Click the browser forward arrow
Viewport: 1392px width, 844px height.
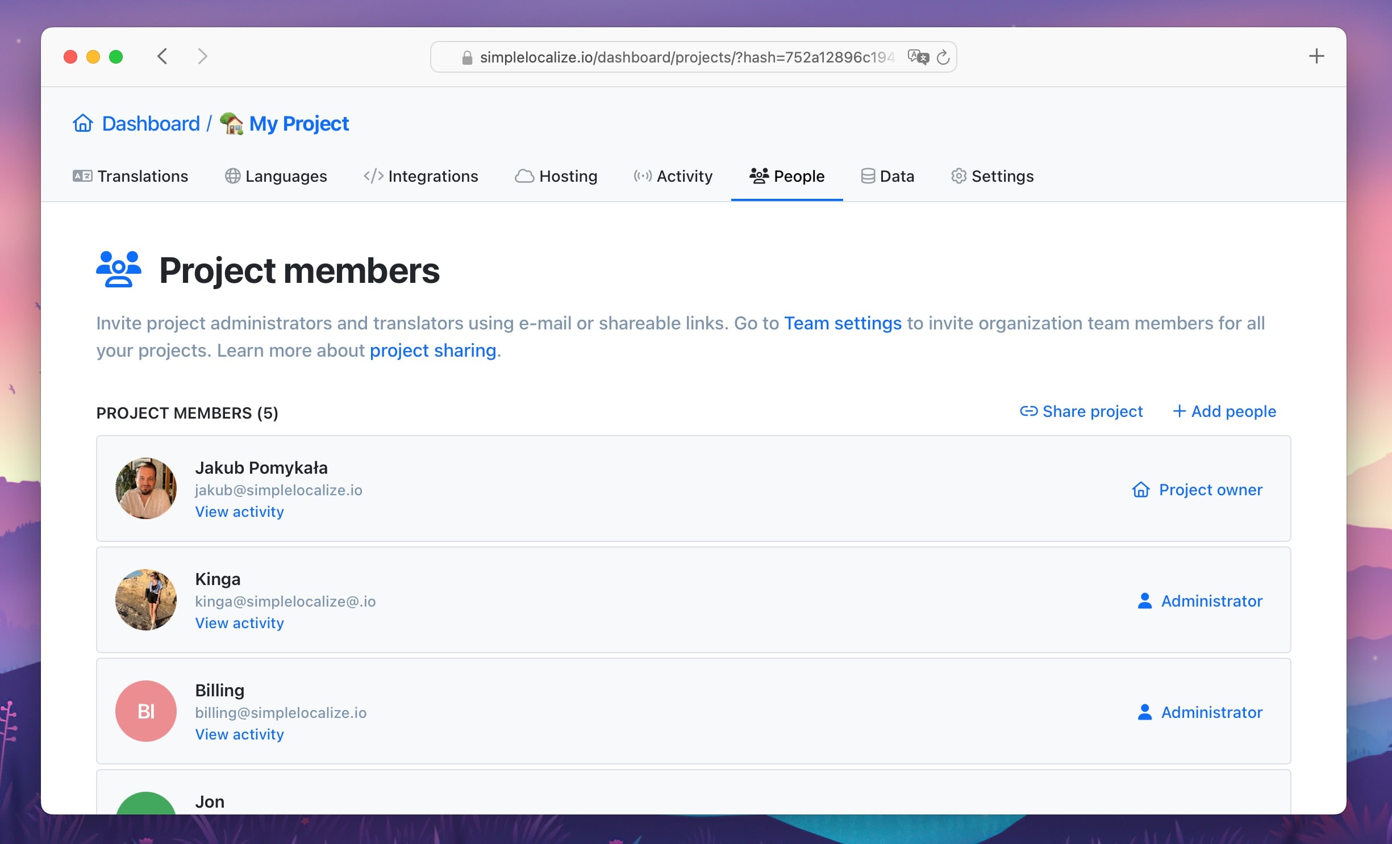coord(202,56)
